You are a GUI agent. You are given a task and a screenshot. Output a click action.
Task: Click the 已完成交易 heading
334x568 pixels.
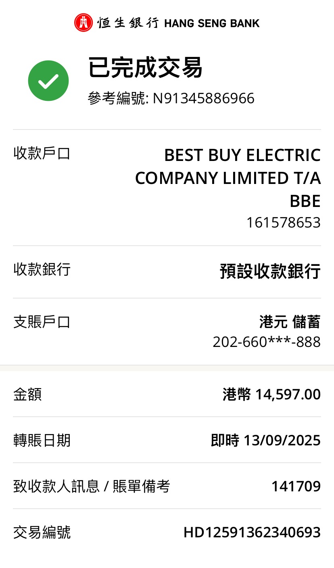[x=145, y=68]
